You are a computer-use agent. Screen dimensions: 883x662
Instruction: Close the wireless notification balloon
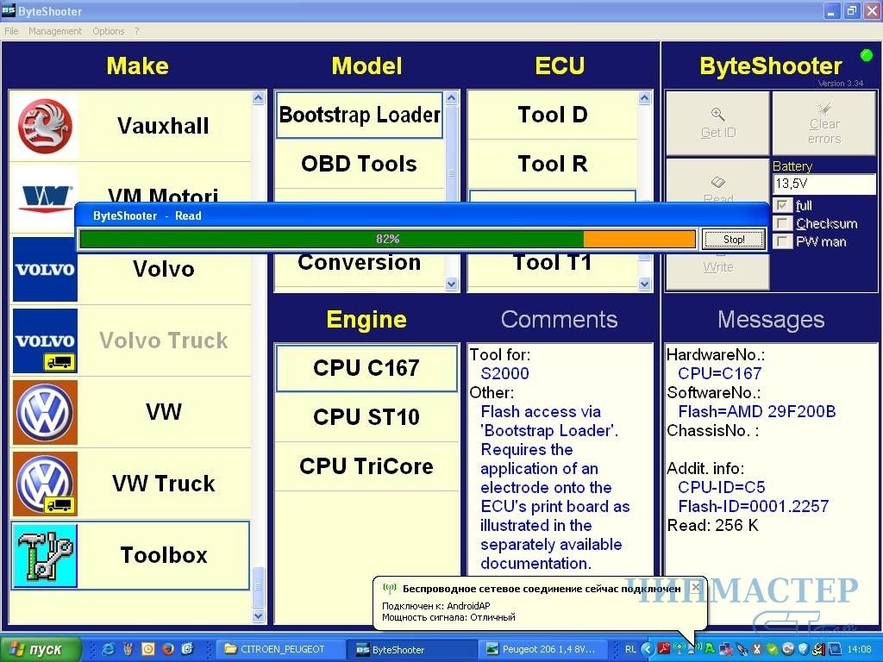coord(696,587)
